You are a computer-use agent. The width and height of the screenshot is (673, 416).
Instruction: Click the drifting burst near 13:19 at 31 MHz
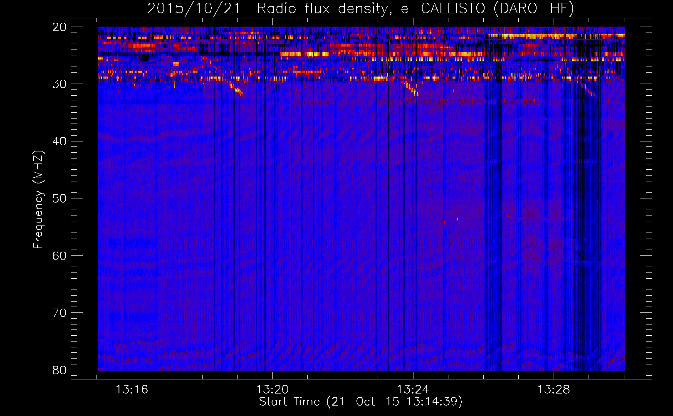235,88
